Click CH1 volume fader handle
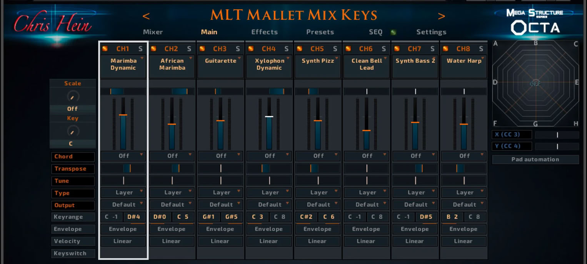 click(123, 115)
